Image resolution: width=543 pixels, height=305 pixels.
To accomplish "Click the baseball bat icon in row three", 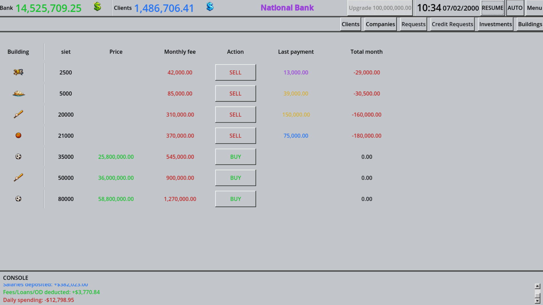I will point(18,114).
